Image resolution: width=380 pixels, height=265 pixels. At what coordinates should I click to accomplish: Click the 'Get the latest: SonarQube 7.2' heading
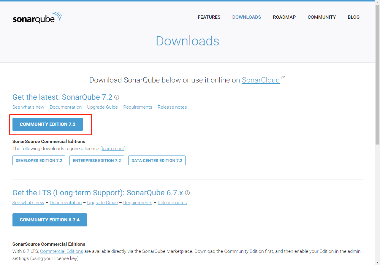62,97
